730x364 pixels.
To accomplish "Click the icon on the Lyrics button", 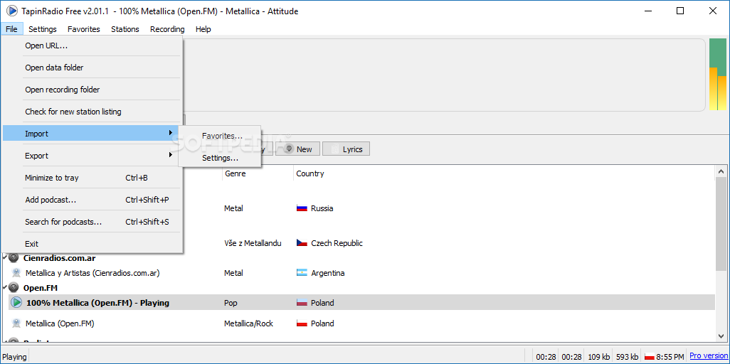I will click(334, 149).
